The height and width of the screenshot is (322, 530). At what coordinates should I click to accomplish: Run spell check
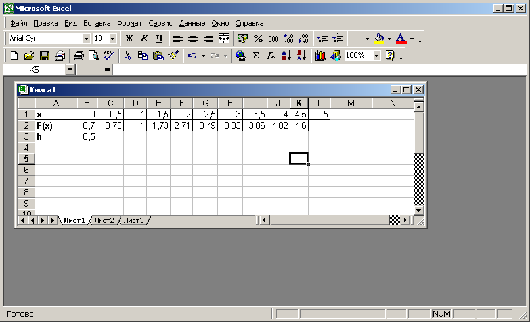pyautogui.click(x=108, y=55)
